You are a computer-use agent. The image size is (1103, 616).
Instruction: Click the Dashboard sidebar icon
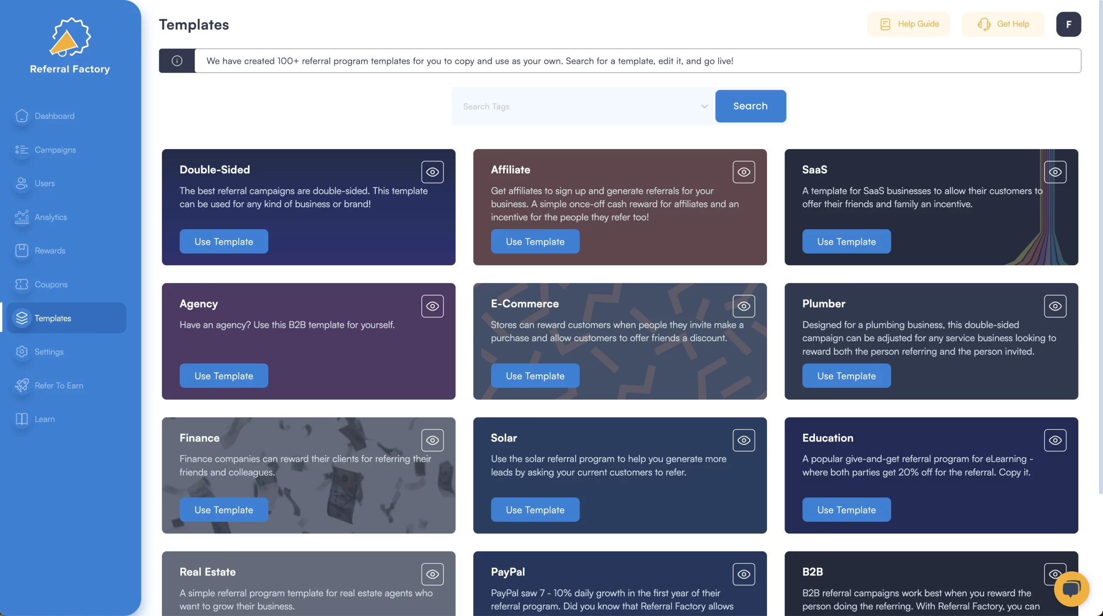[x=21, y=115]
